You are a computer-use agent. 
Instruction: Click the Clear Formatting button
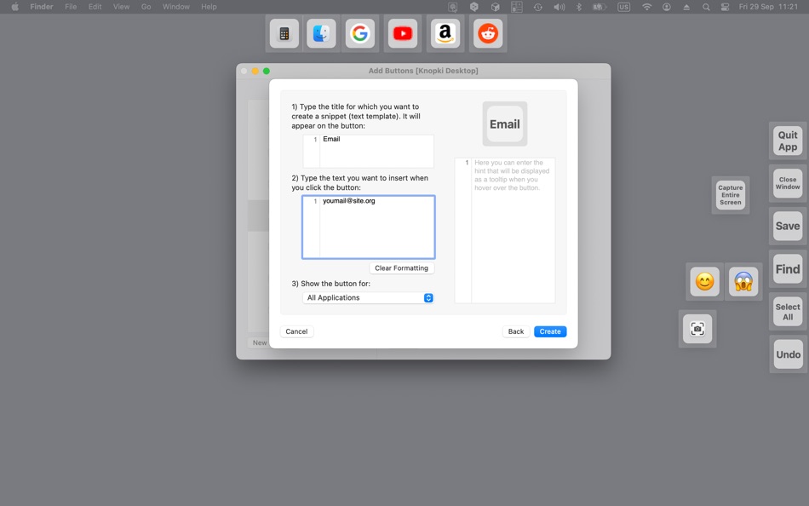(401, 268)
